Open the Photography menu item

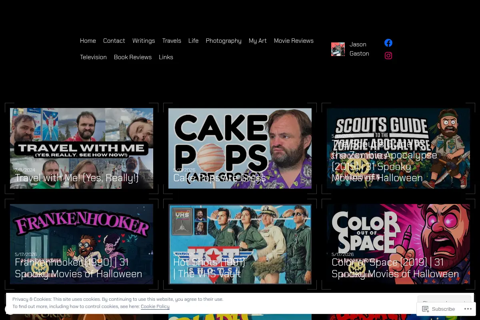224,41
